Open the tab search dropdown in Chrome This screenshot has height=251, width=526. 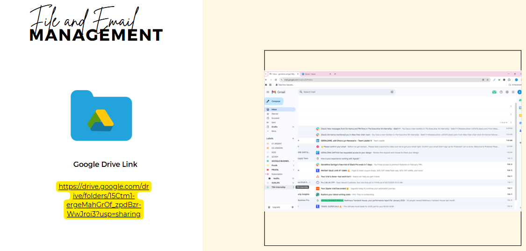click(266, 74)
